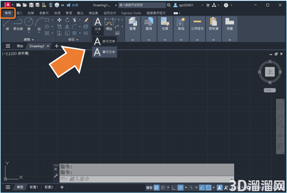
Task: Click the WCS coordinate system button
Action: tap(269, 90)
